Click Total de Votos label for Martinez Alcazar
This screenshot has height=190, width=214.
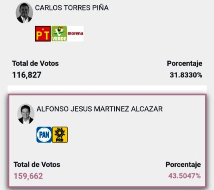point(37,164)
